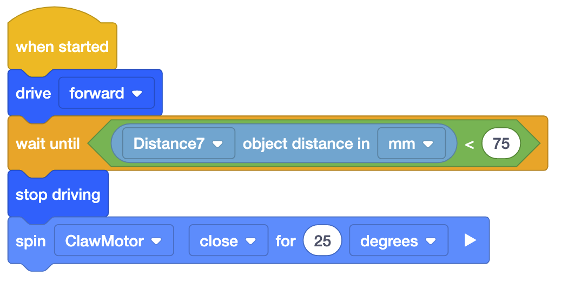This screenshot has height=281, width=561.
Task: Click the expand arrow on the spin block
Action: coord(470,240)
